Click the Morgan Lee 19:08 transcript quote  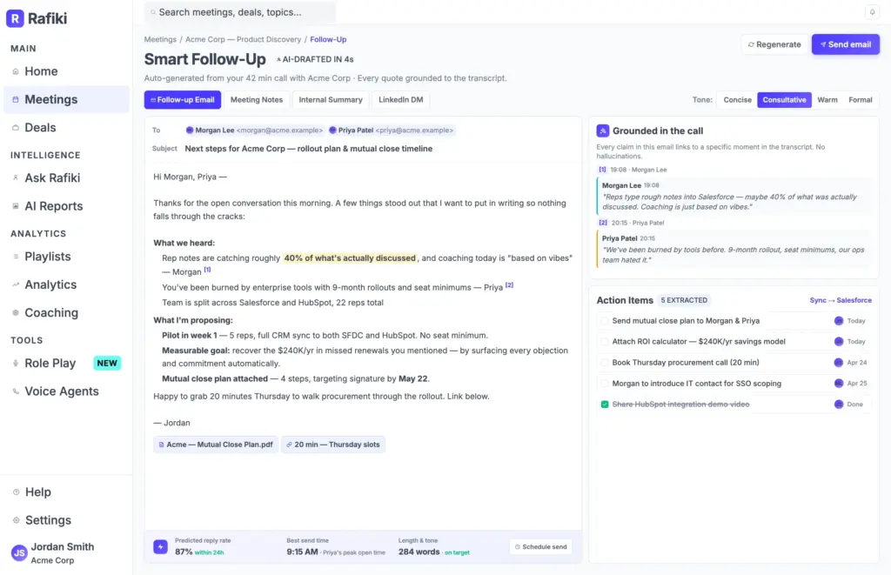point(734,197)
